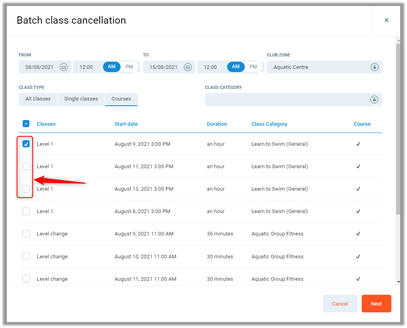Select the Single classes tab
Screen dimensions: 407x328
pyautogui.click(x=81, y=99)
